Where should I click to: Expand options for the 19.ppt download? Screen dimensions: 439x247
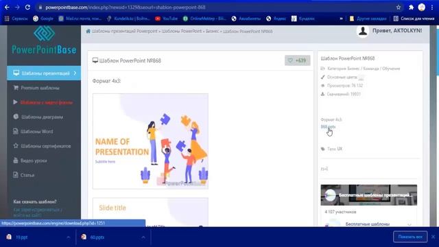tap(69, 237)
